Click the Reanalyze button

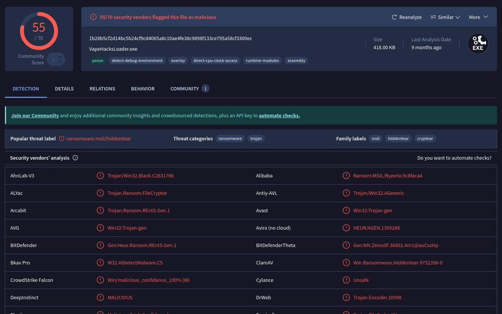[x=407, y=17]
